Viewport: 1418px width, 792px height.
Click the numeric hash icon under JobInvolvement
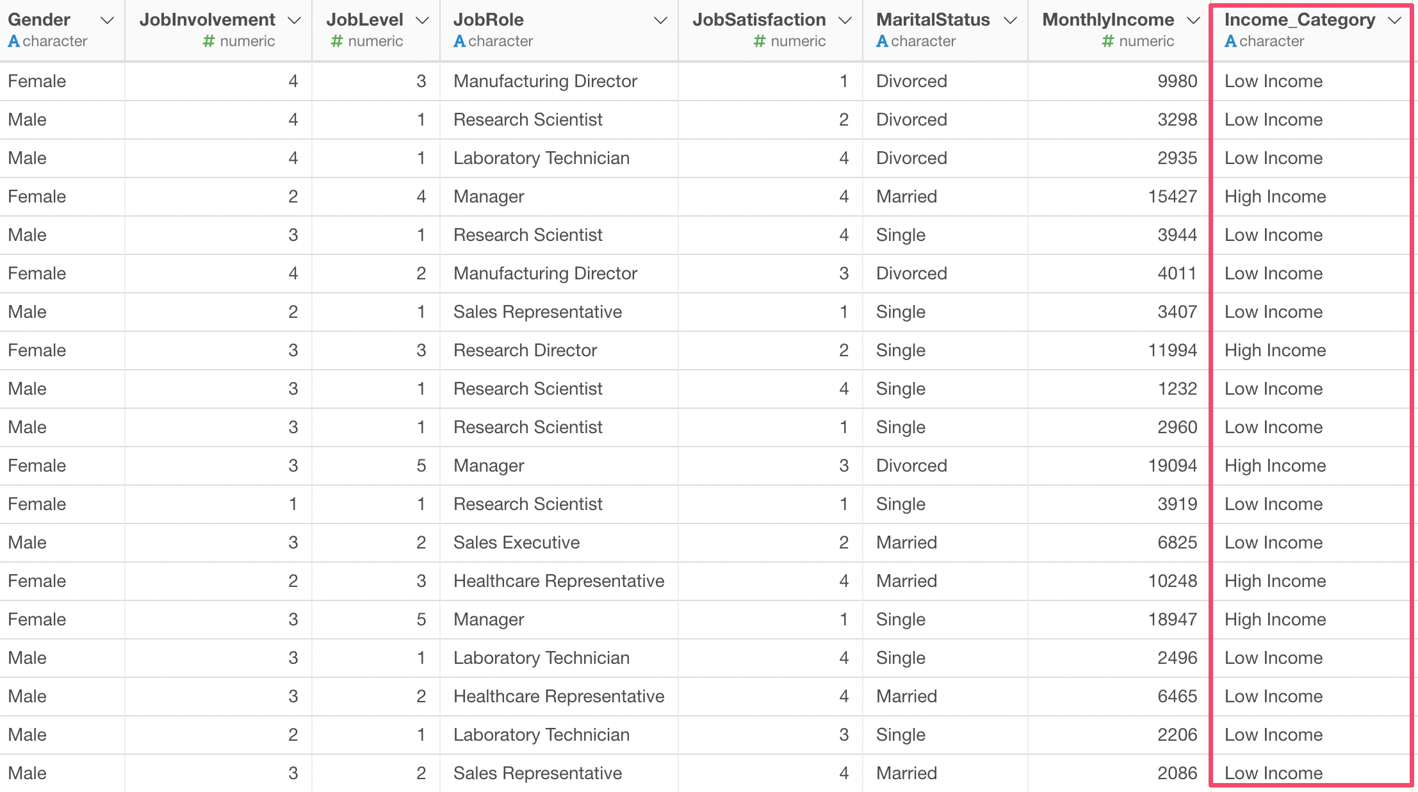point(209,42)
